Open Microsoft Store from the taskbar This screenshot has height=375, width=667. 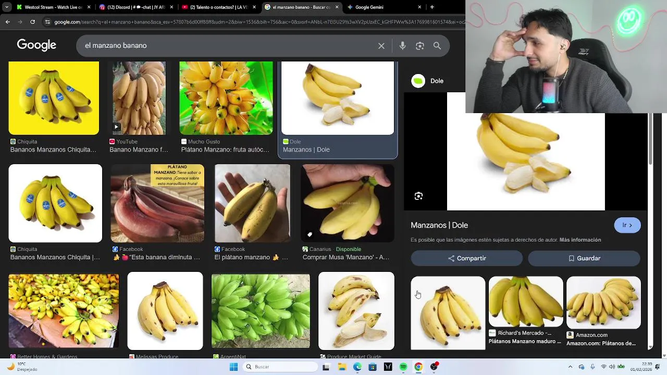click(x=373, y=367)
